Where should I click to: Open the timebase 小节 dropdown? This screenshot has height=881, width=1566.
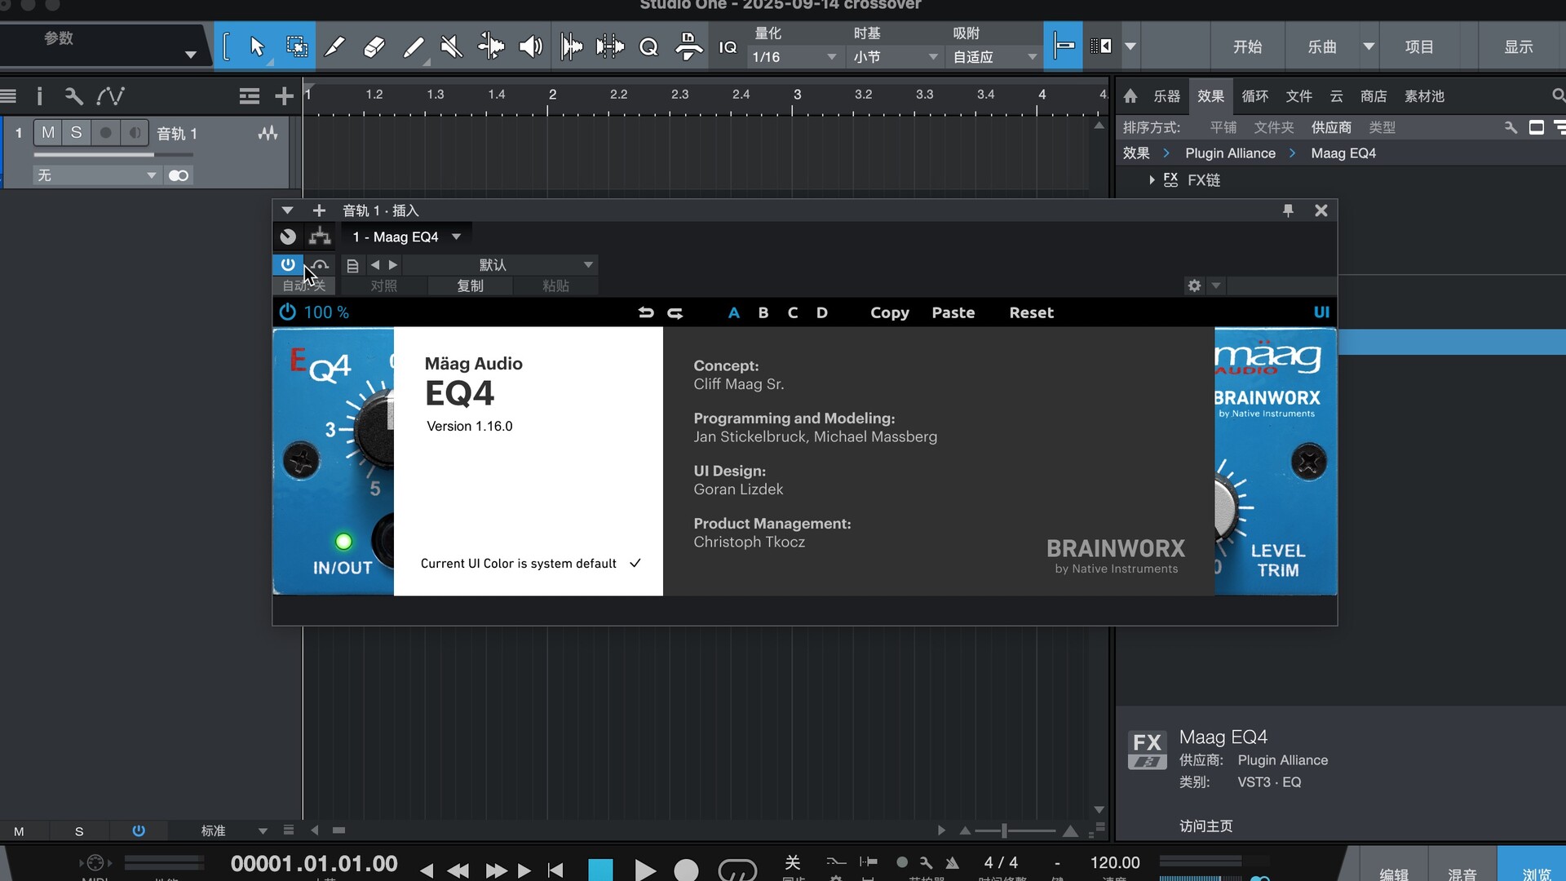coord(896,57)
